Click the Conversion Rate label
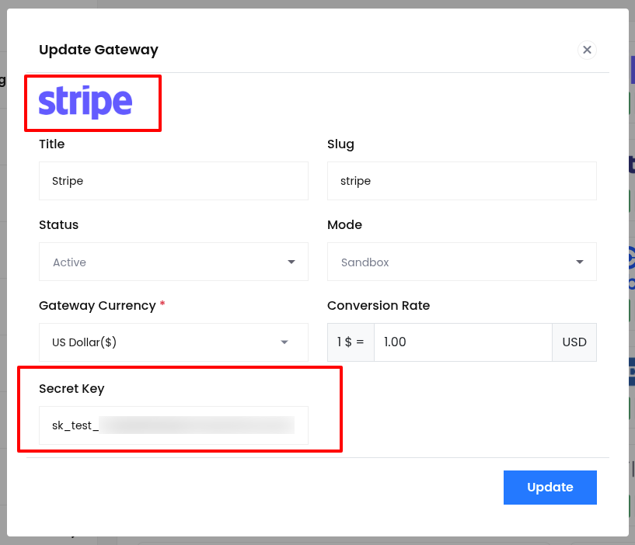Screen dimensions: 635x545 [x=379, y=305]
